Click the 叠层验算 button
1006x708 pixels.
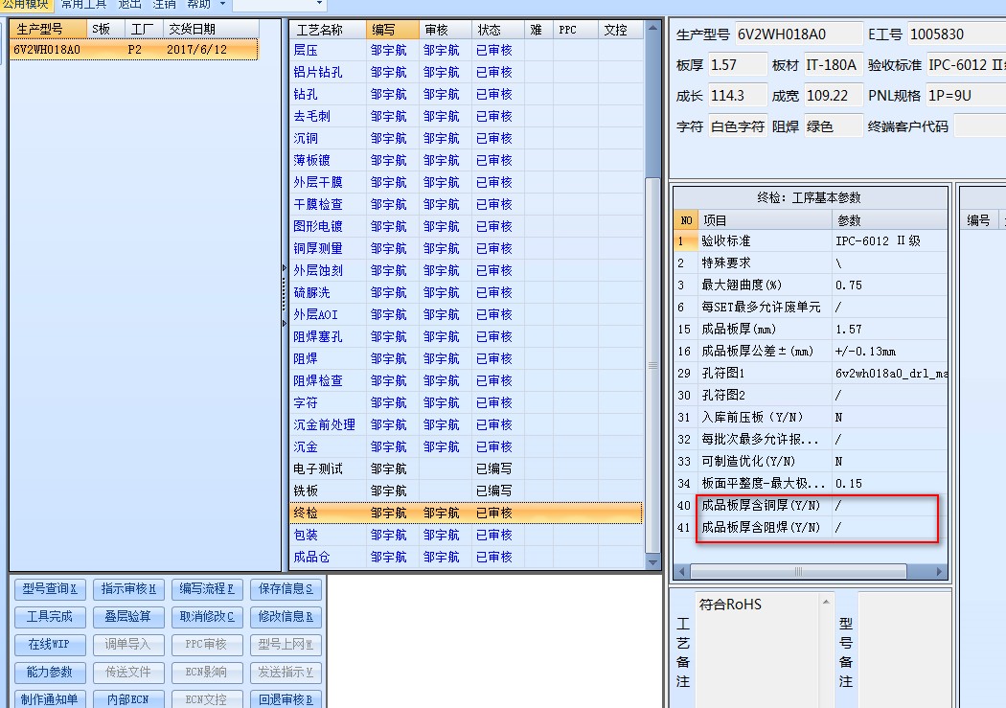tap(128, 617)
